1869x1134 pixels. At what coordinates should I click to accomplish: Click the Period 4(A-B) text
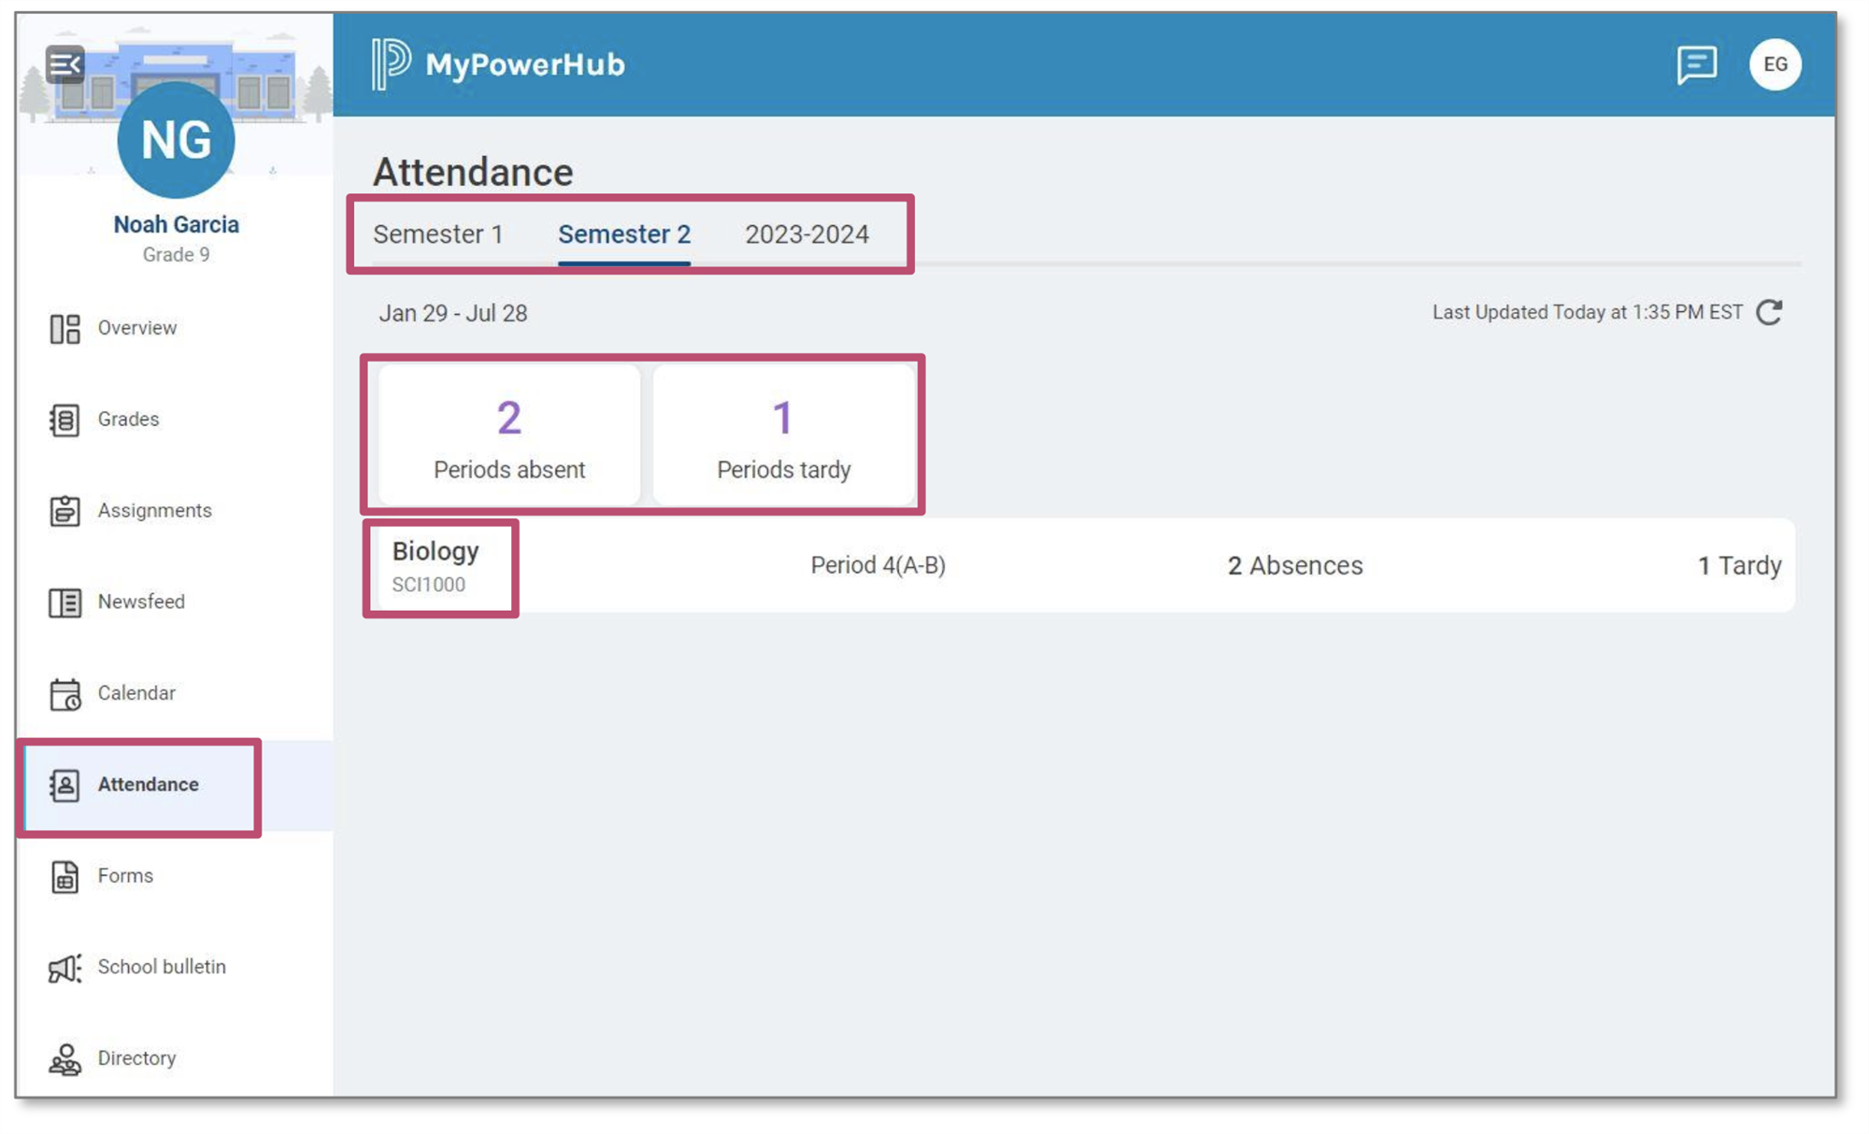coord(877,566)
